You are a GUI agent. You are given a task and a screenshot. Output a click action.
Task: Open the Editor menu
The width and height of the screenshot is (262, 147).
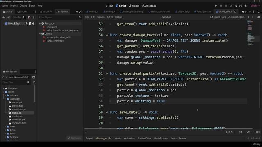[32, 6]
